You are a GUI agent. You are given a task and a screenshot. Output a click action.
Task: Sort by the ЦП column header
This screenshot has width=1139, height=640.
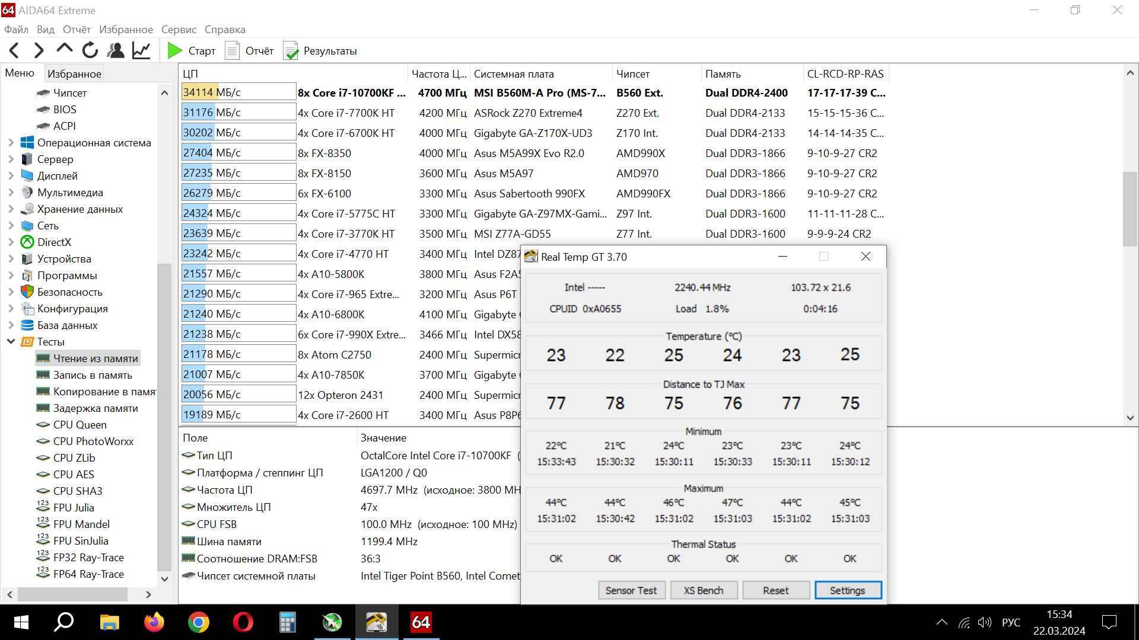pyautogui.click(x=293, y=74)
